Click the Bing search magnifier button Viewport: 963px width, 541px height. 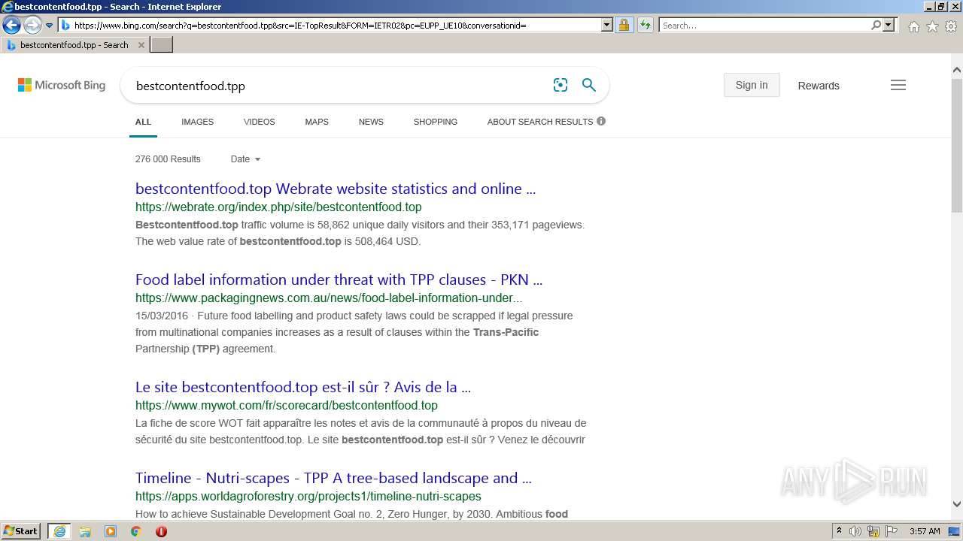(589, 85)
